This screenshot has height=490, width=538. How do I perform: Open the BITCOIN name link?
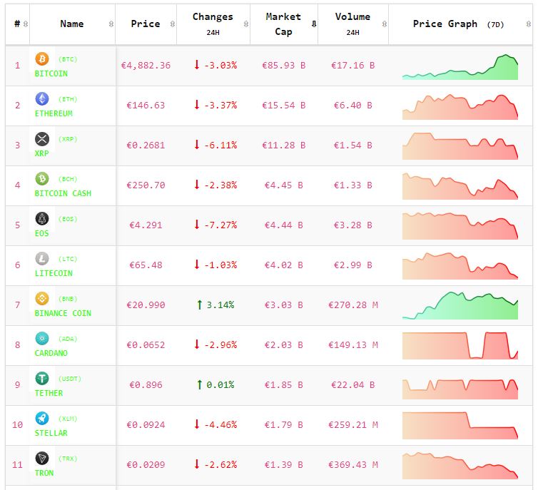tap(51, 73)
